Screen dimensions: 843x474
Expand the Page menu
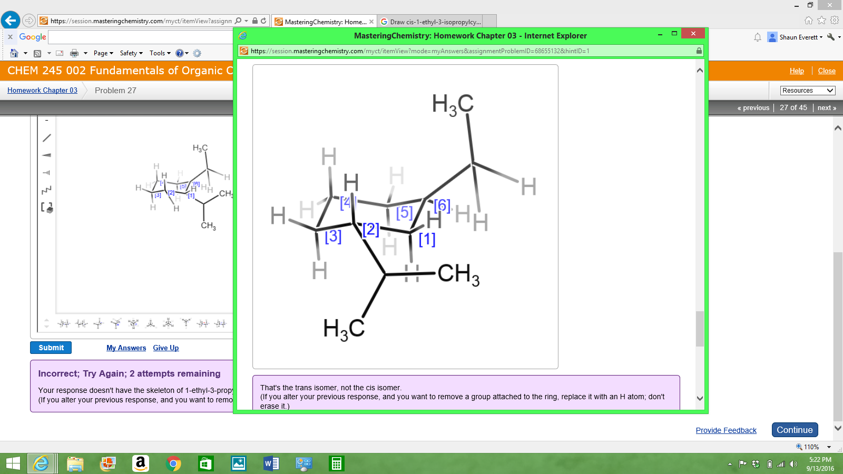click(103, 53)
